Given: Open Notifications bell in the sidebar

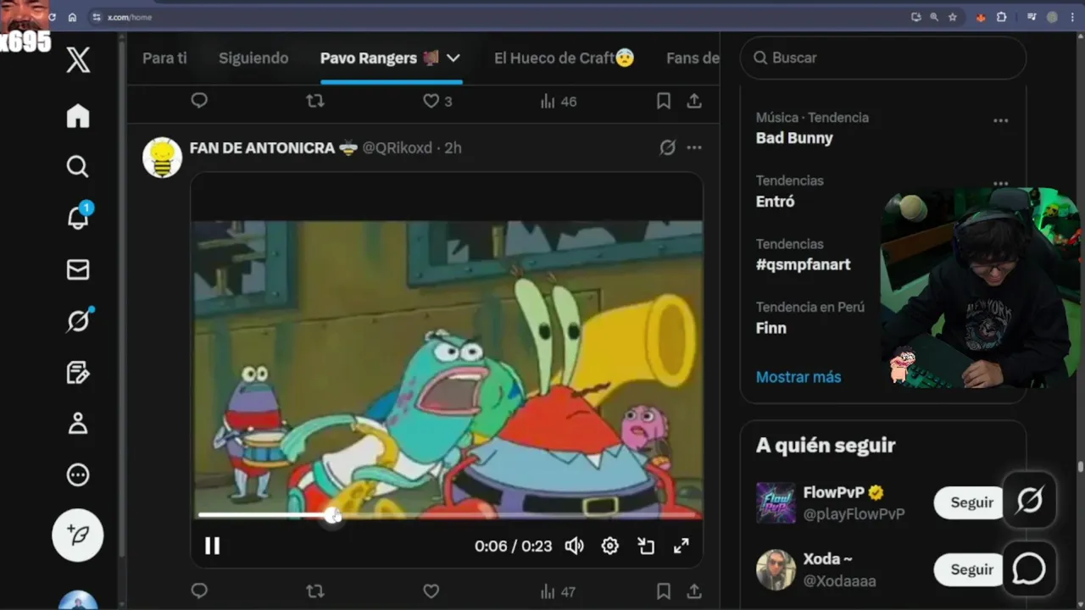Looking at the screenshot, I should (x=78, y=217).
